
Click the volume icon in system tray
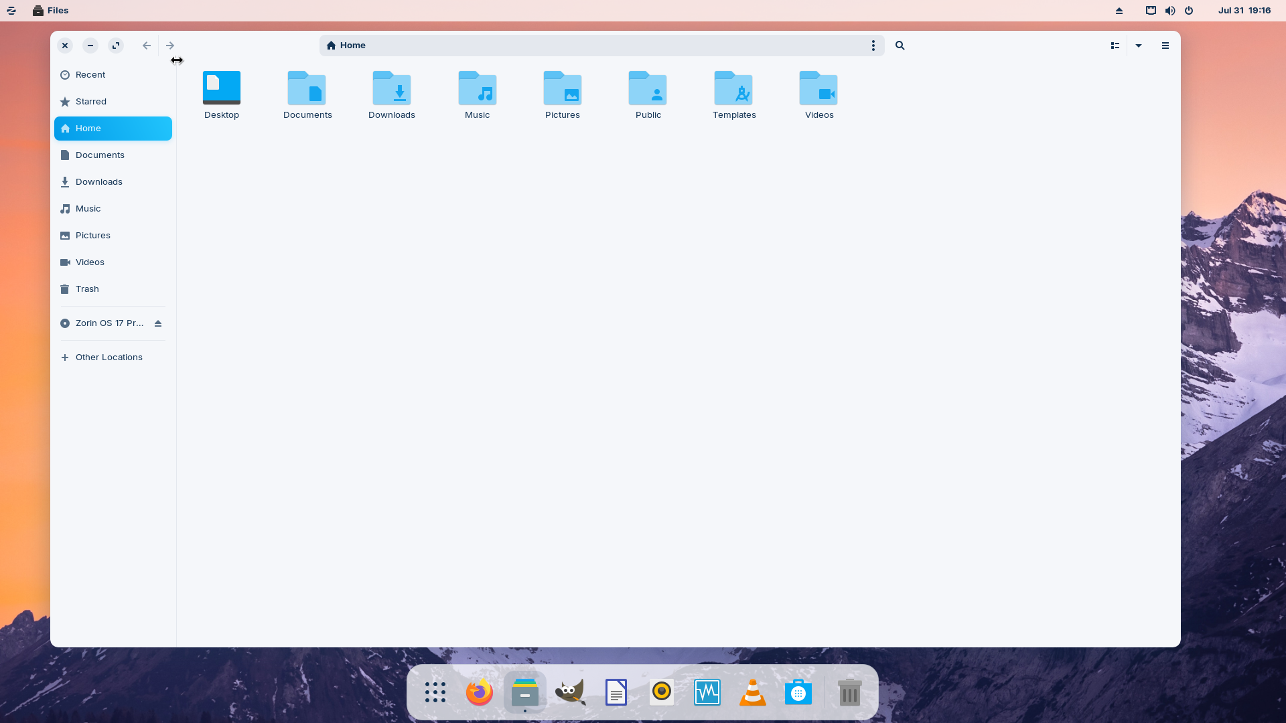[x=1170, y=11]
